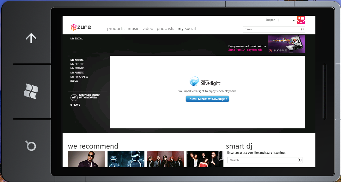Click the magnifier icon in top search box
The image size is (341, 182).
[302, 29]
